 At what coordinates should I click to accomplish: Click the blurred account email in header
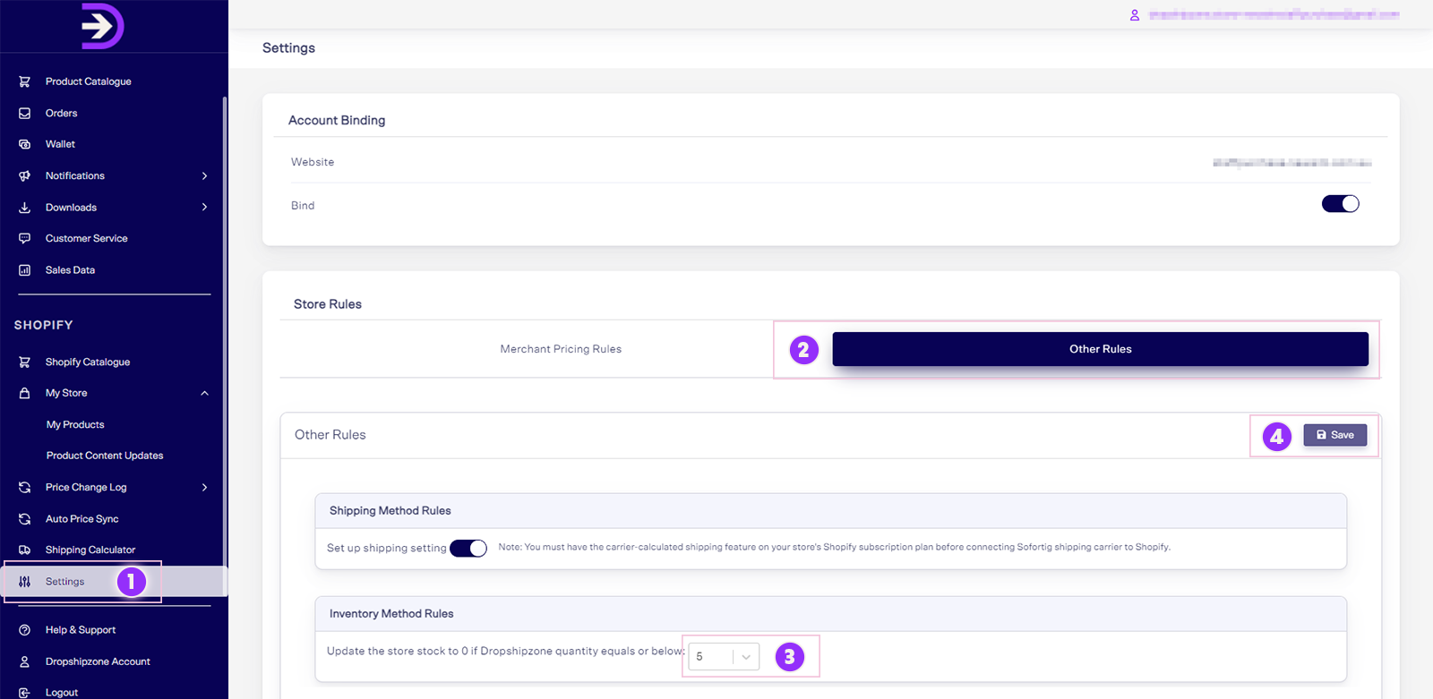[x=1274, y=15]
